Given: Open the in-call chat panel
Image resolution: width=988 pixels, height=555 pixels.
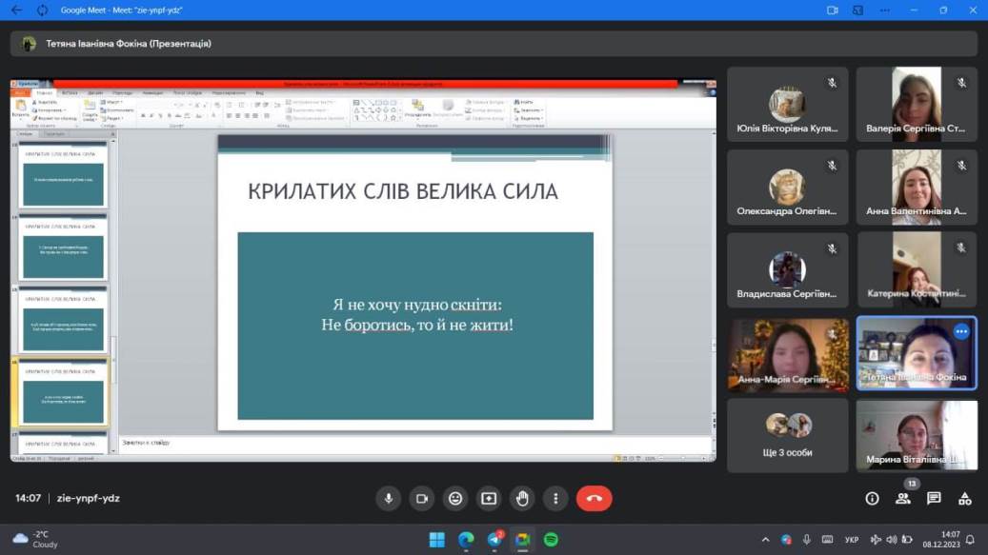Looking at the screenshot, I should (x=934, y=498).
